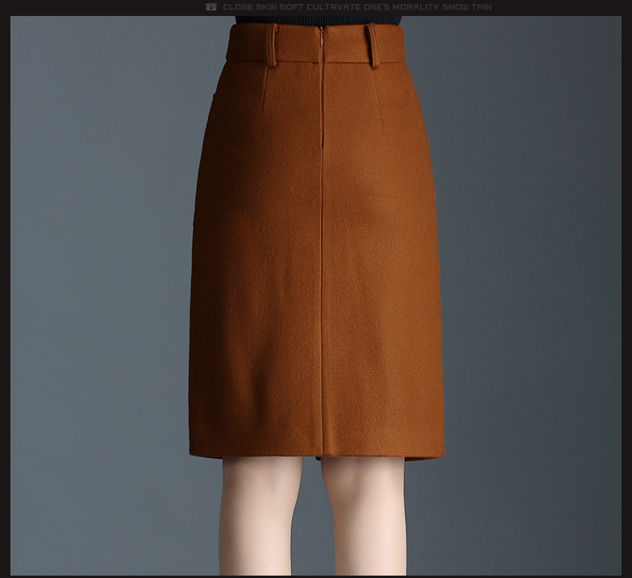Click the gap between the model's knees
Image resolution: width=632 pixels, height=578 pixels.
point(312,520)
